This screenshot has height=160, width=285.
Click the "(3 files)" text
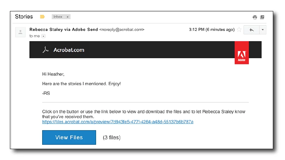pos(112,138)
